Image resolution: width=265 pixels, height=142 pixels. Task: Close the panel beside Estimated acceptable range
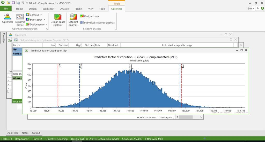(x=241, y=45)
